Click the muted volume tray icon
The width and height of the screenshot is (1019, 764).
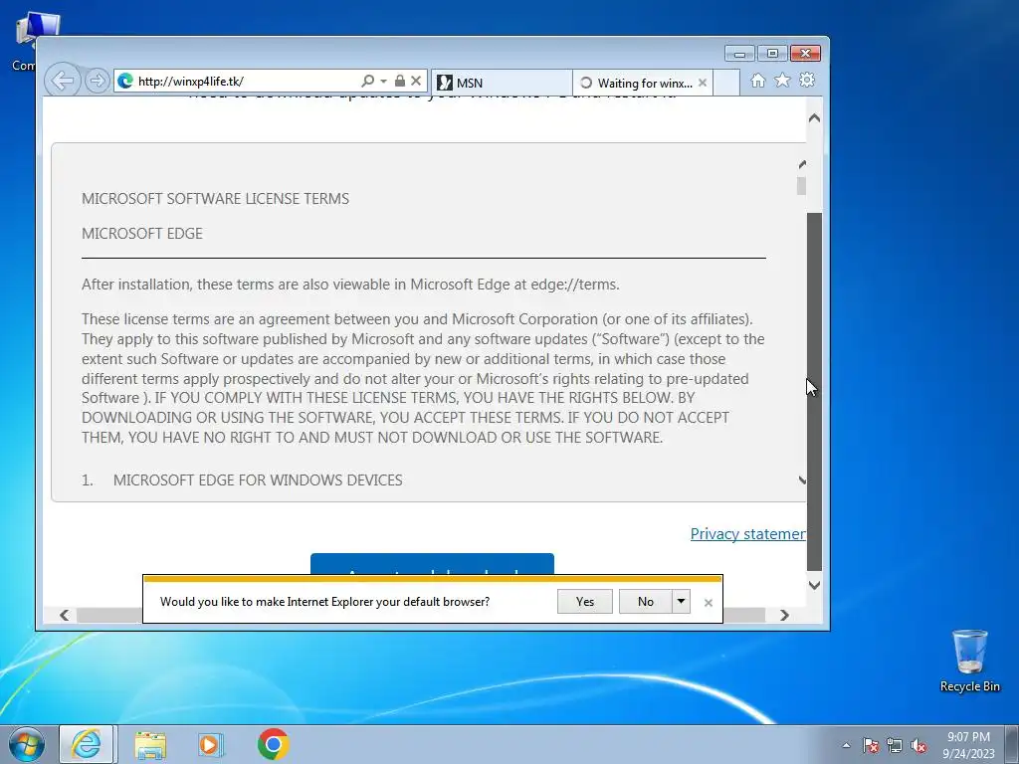click(x=918, y=745)
